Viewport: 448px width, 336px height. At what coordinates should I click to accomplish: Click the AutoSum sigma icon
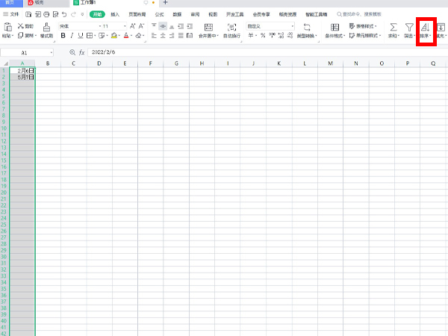coord(393,27)
